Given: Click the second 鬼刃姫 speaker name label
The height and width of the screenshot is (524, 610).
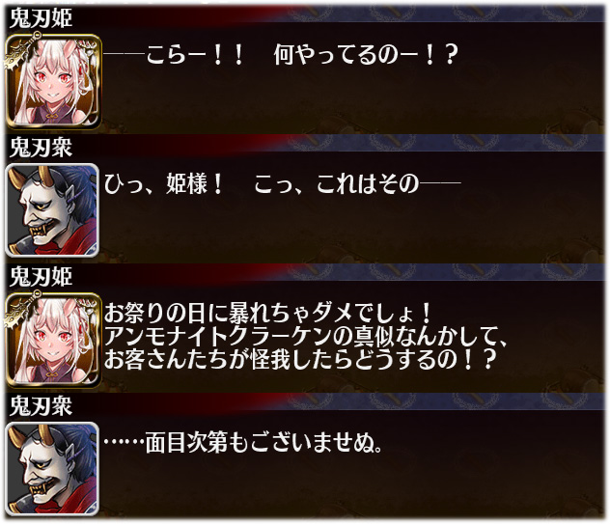Looking at the screenshot, I should tap(41, 277).
